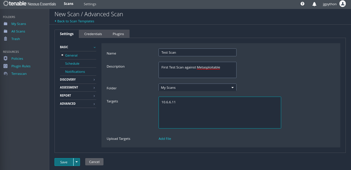Click Back to Scan Templates link
The image size is (351, 170).
(x=75, y=21)
